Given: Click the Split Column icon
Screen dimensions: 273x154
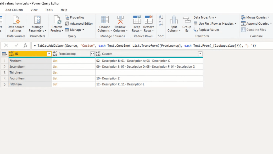Looking at the screenshot, I should tap(174, 20).
